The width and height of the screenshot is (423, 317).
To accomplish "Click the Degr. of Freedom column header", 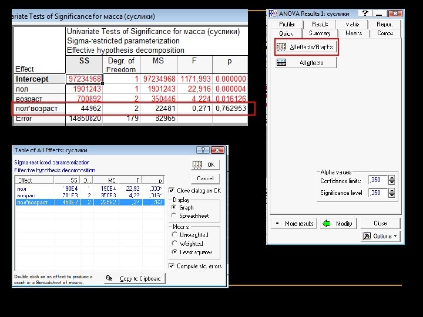I will click(121, 65).
